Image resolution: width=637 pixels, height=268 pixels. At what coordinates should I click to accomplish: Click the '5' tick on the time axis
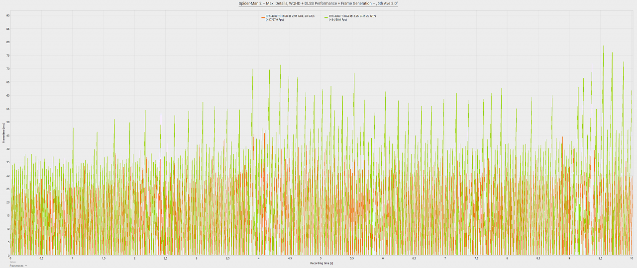click(321, 259)
